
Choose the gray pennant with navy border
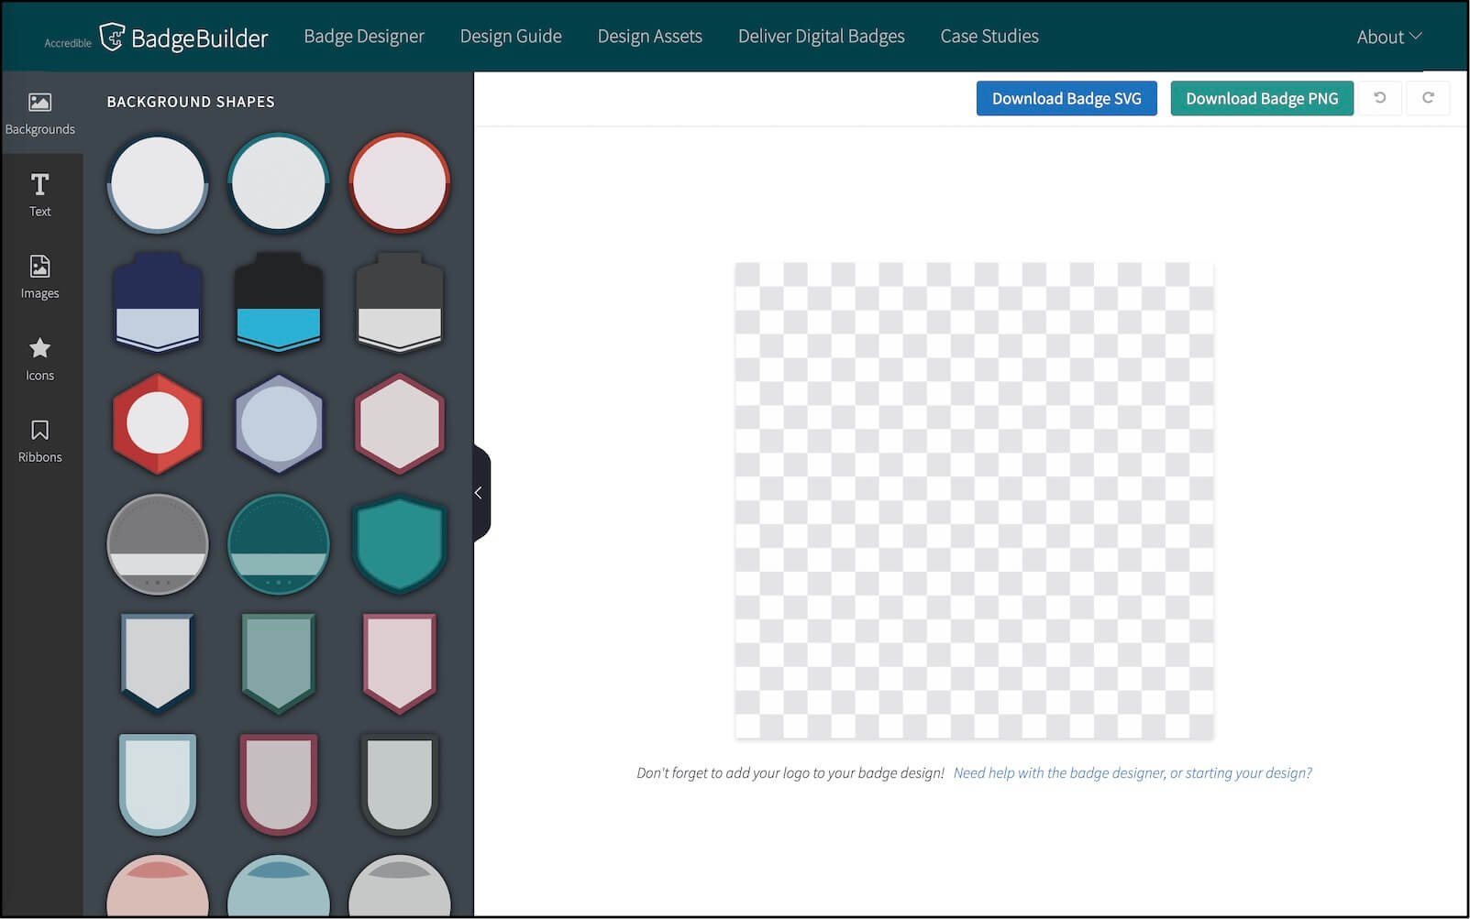[x=158, y=664]
